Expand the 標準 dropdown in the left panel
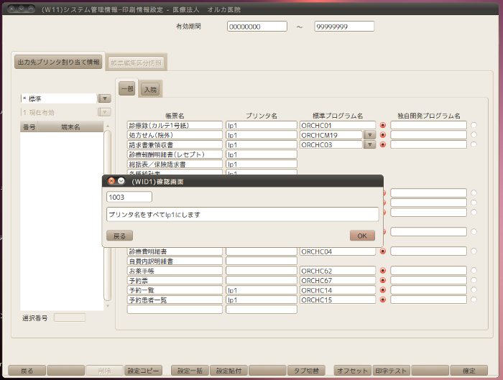Image resolution: width=503 pixels, height=380 pixels. coord(104,98)
